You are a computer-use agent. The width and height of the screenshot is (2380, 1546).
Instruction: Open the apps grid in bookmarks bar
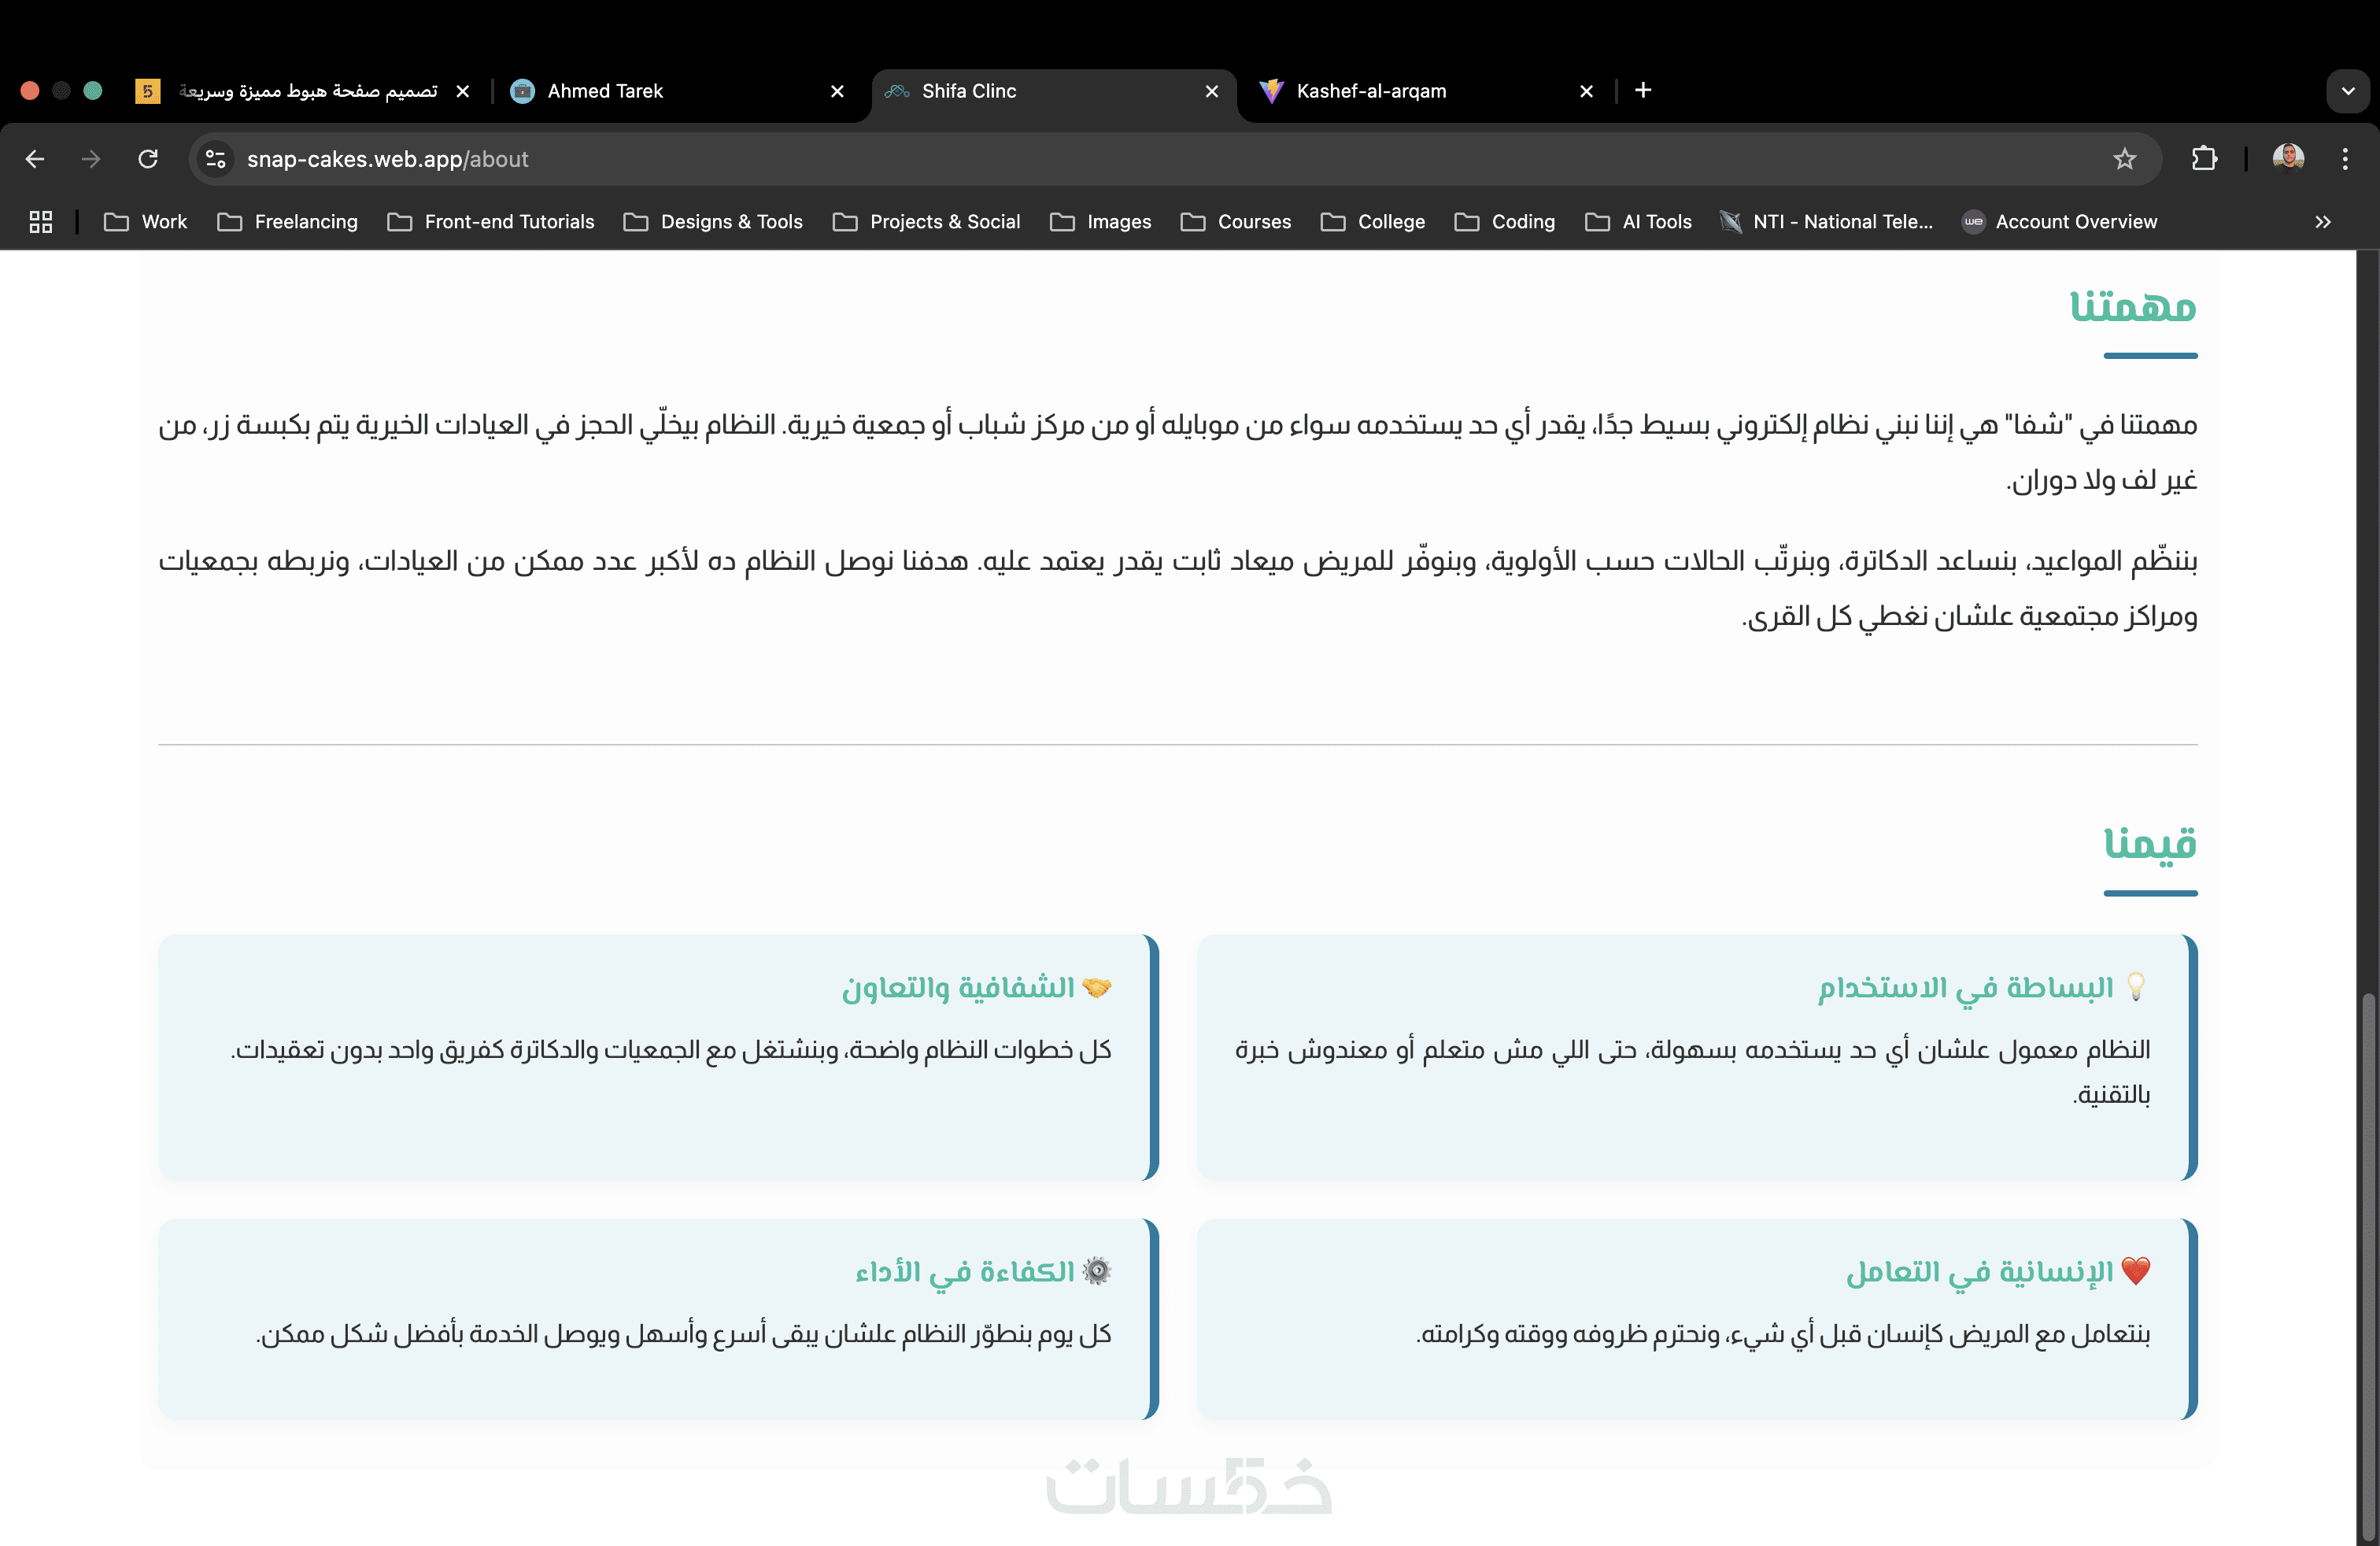(41, 222)
